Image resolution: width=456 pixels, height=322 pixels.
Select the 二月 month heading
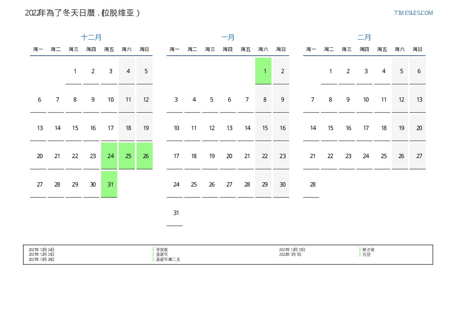(364, 37)
